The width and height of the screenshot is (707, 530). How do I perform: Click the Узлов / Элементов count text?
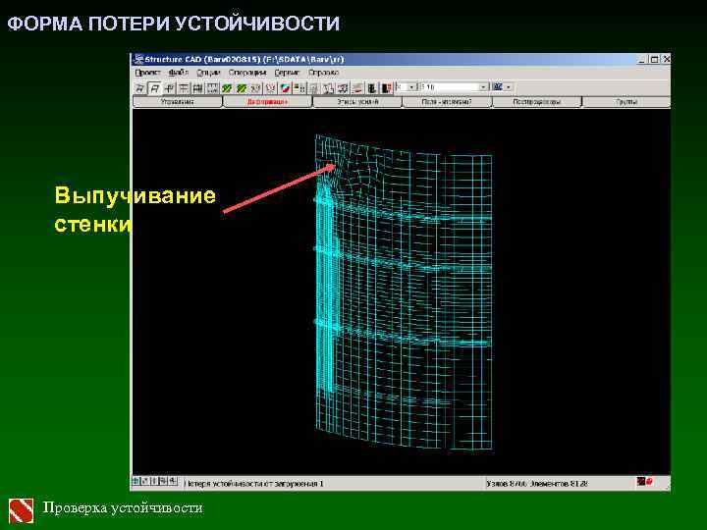point(537,484)
